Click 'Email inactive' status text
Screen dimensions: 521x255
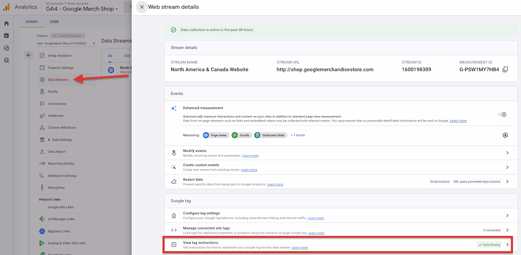coord(440,182)
